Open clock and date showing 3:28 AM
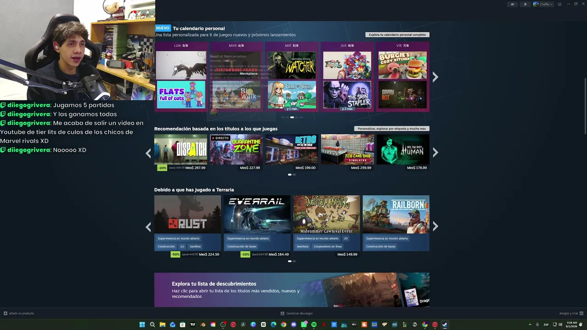 571,324
